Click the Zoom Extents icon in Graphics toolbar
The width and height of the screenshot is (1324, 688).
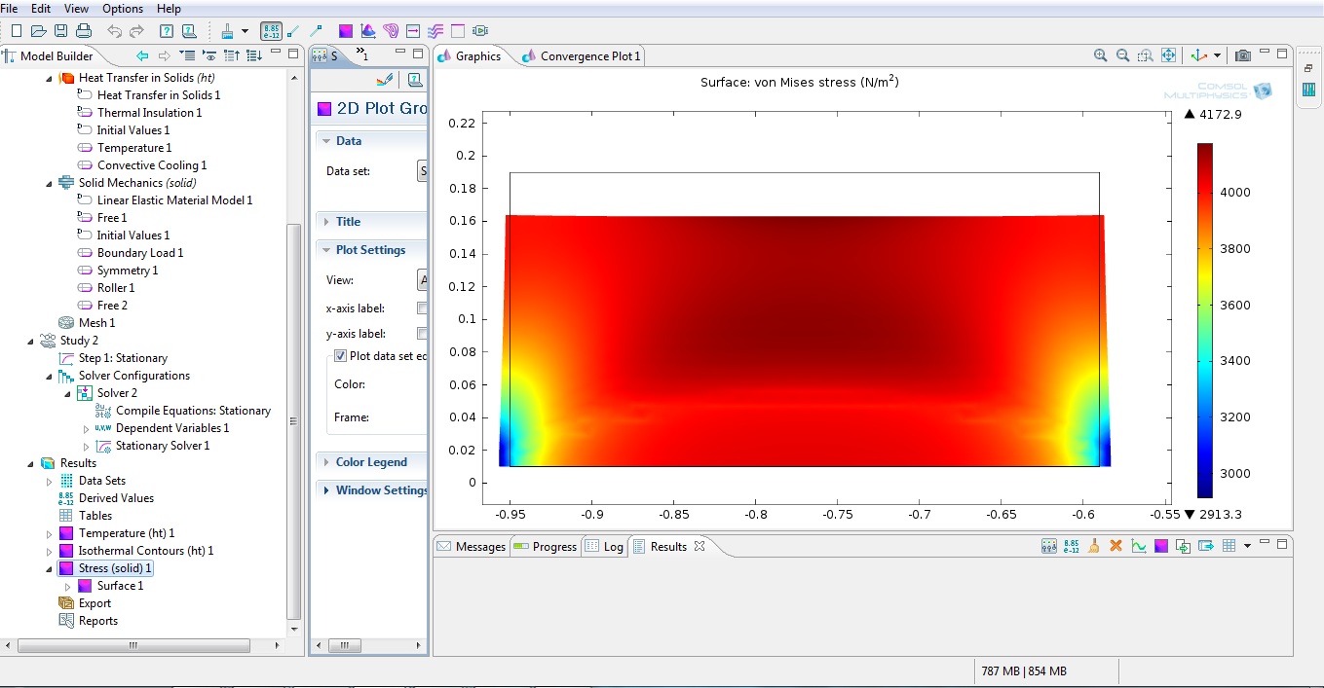click(x=1168, y=55)
